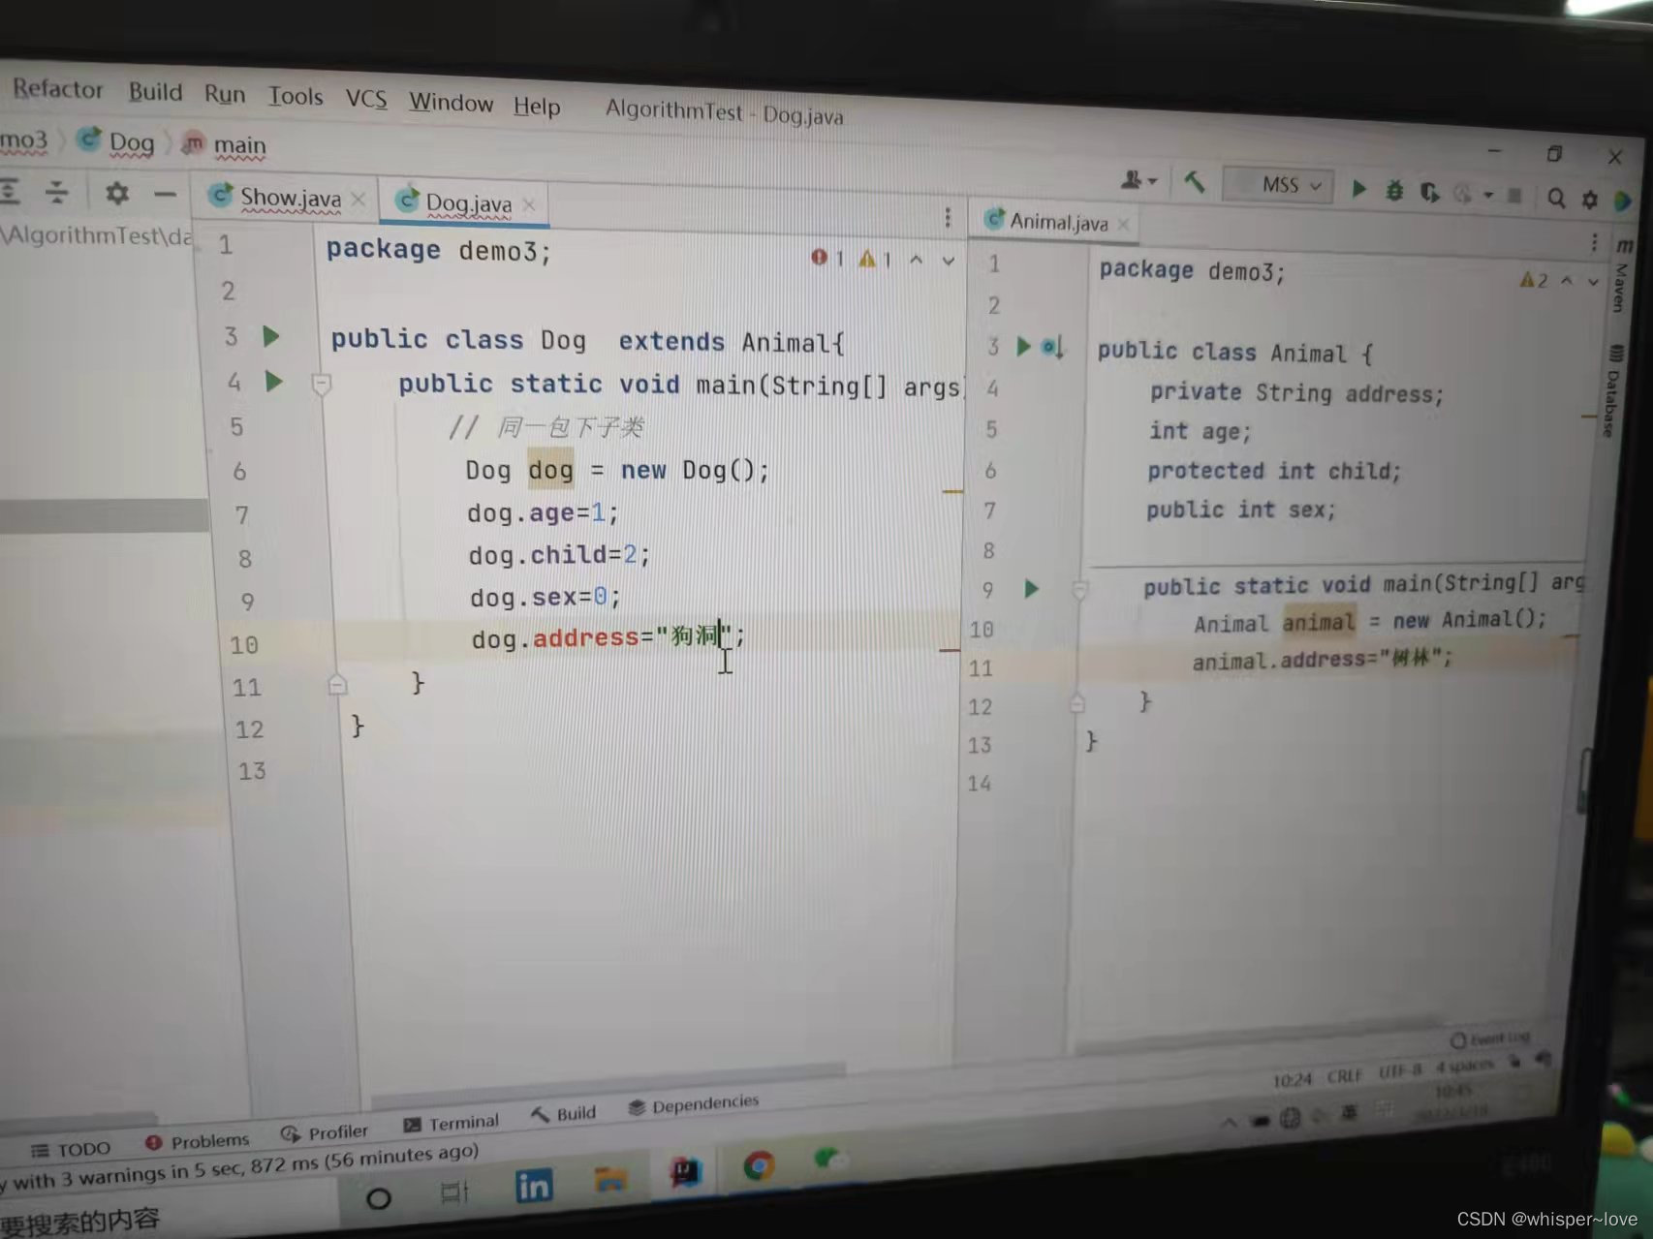The height and width of the screenshot is (1239, 1653).
Task: Expand all in project panel
Action: 11,190
